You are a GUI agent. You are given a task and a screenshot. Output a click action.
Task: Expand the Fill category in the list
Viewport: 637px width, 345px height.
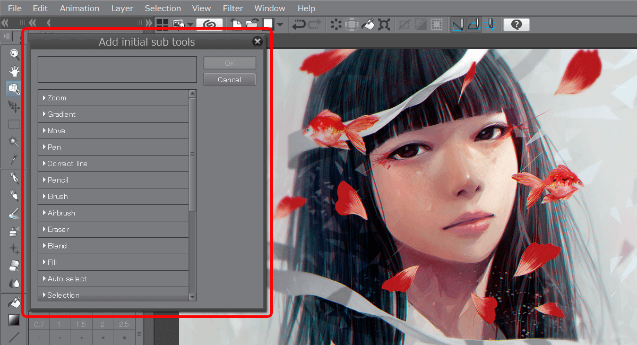[113, 262]
